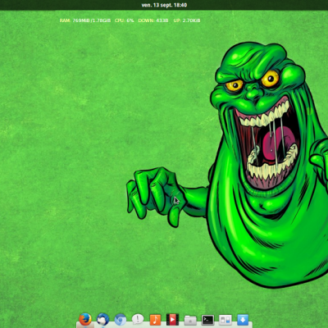Click the RAM usage readout
The height and width of the screenshot is (328, 328).
pos(85,20)
